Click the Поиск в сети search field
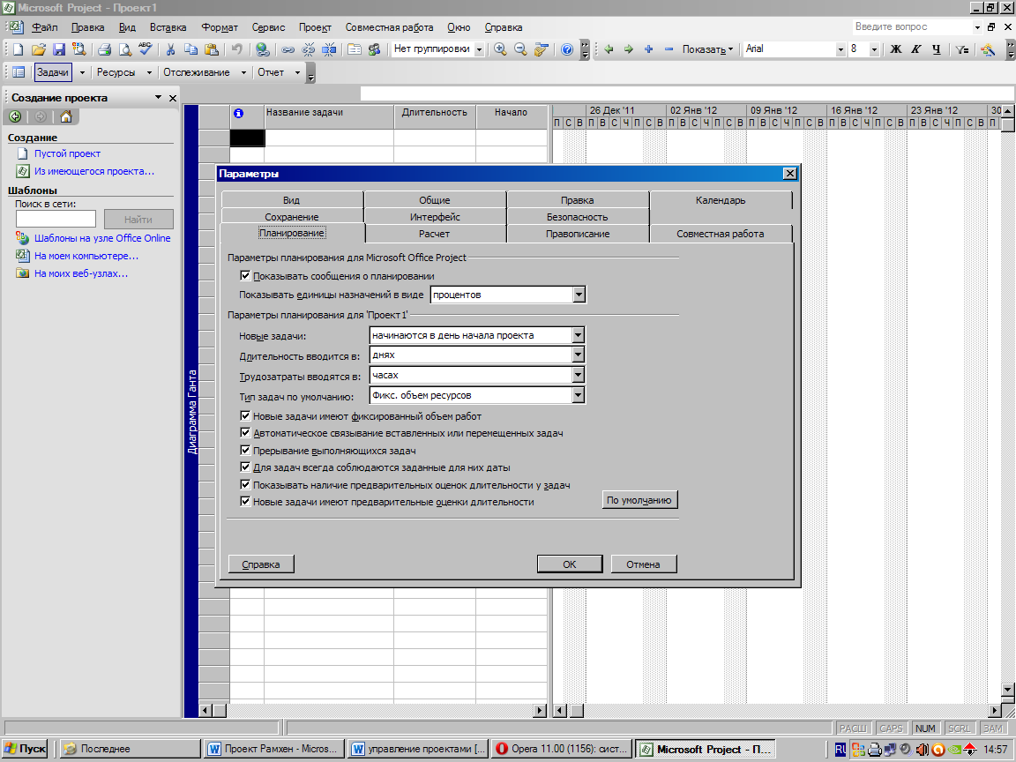This screenshot has width=1016, height=762. [56, 219]
